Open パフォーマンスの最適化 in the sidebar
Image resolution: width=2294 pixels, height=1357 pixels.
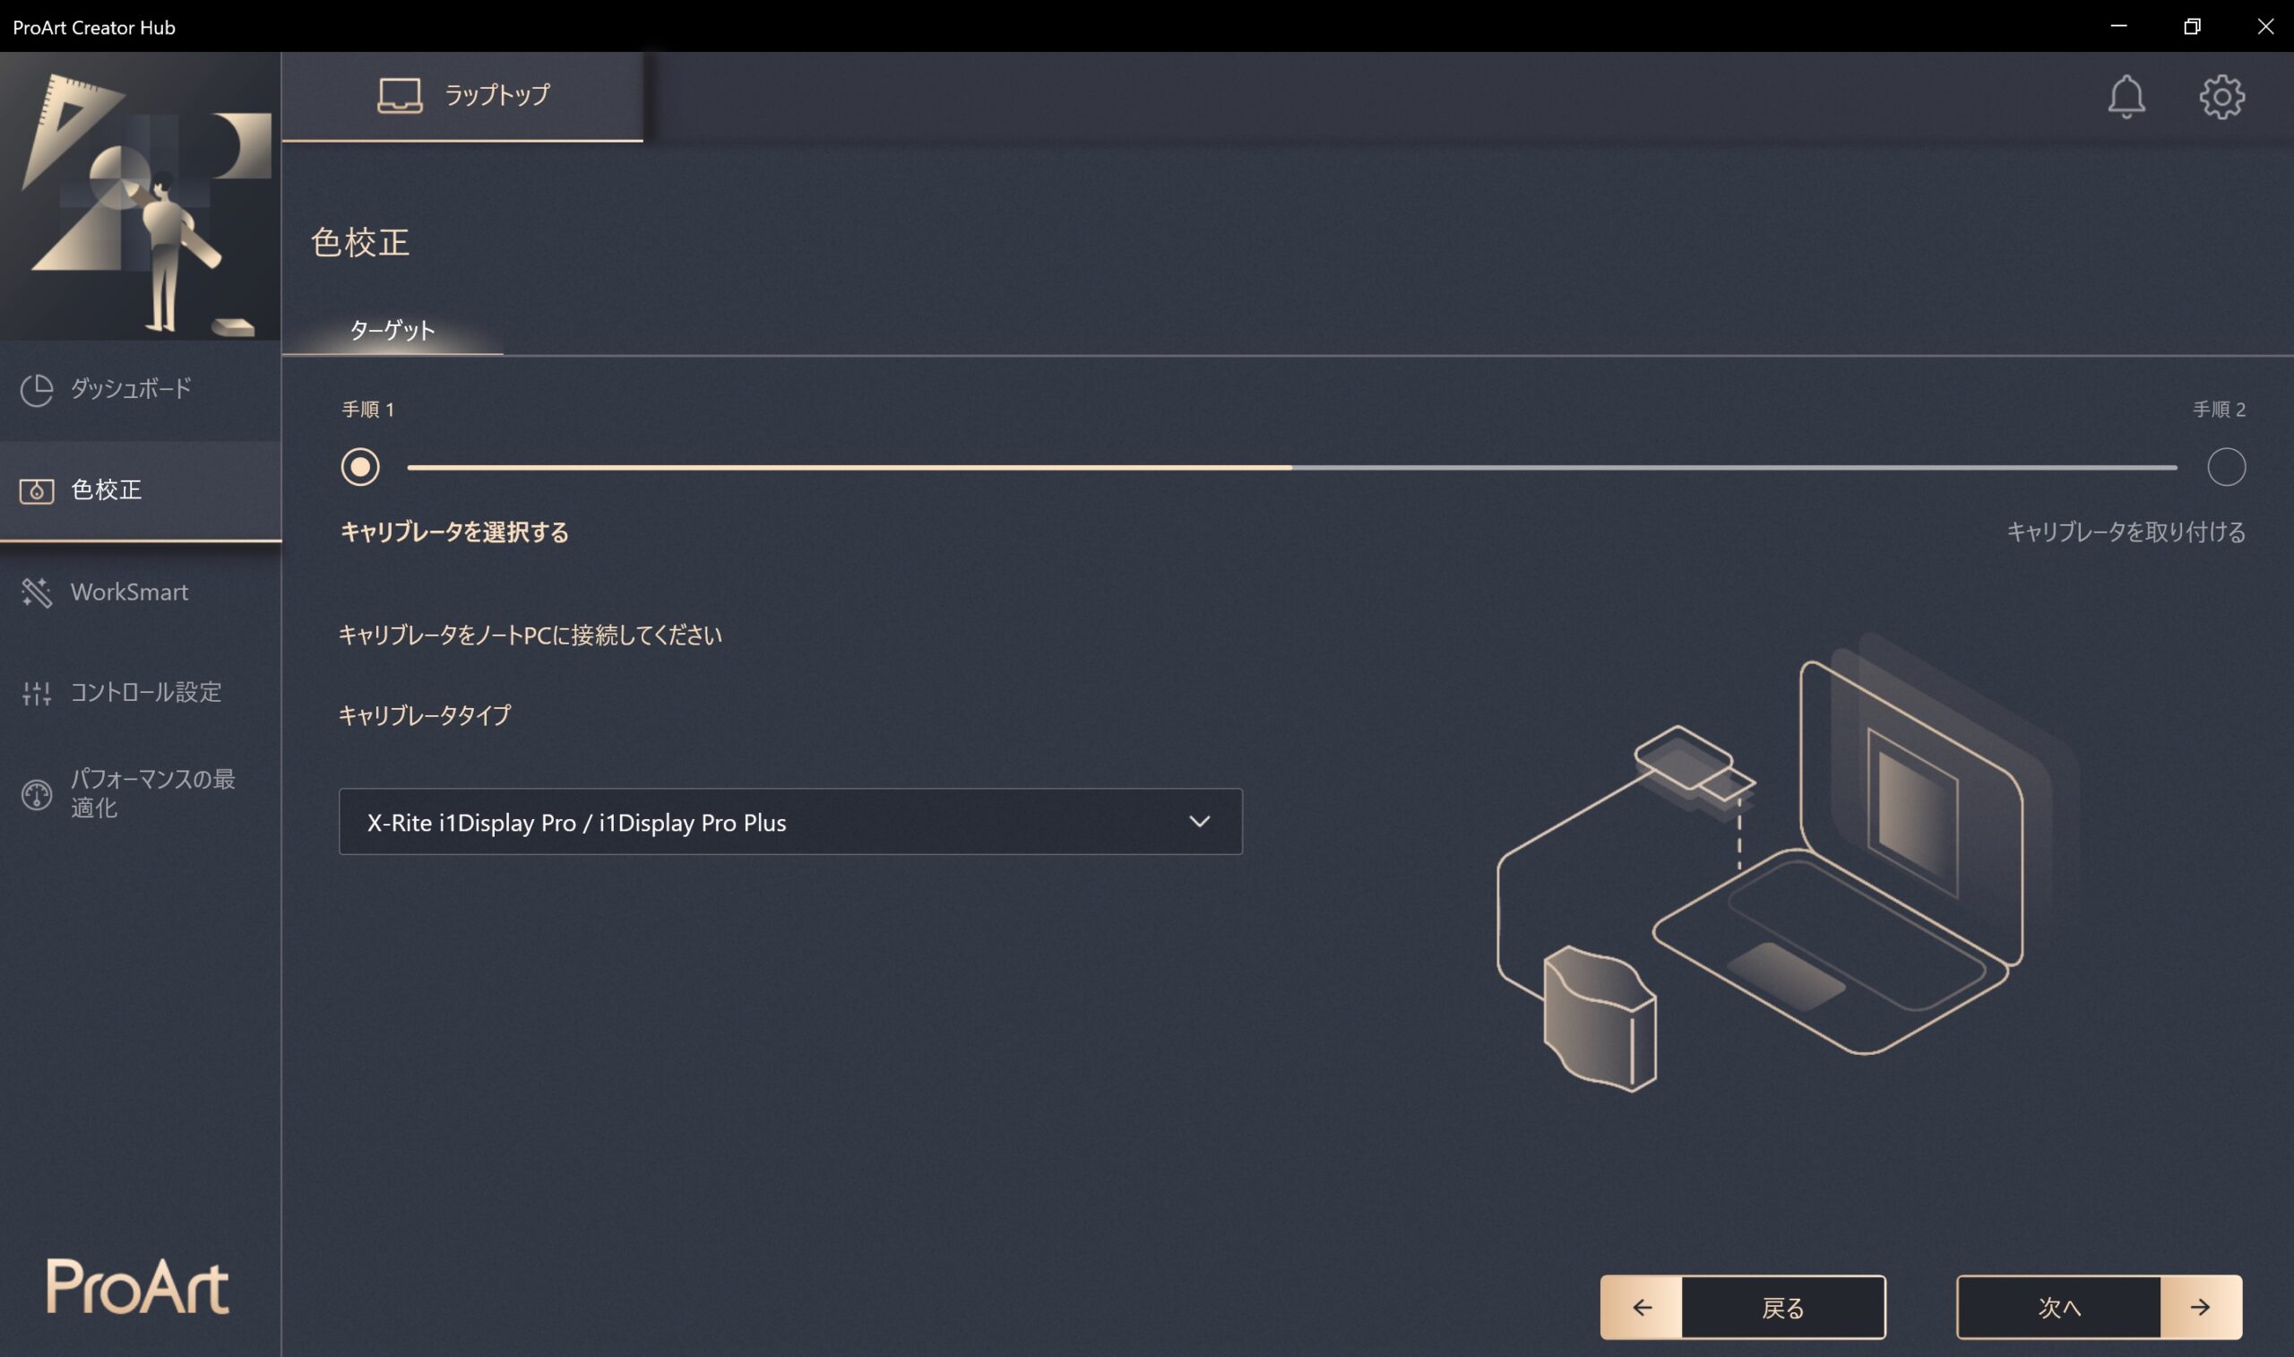point(141,794)
